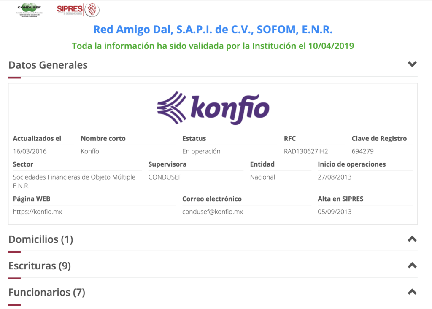This screenshot has width=432, height=309.
Task: Click the Datos Generales heading
Action: [x=48, y=65]
